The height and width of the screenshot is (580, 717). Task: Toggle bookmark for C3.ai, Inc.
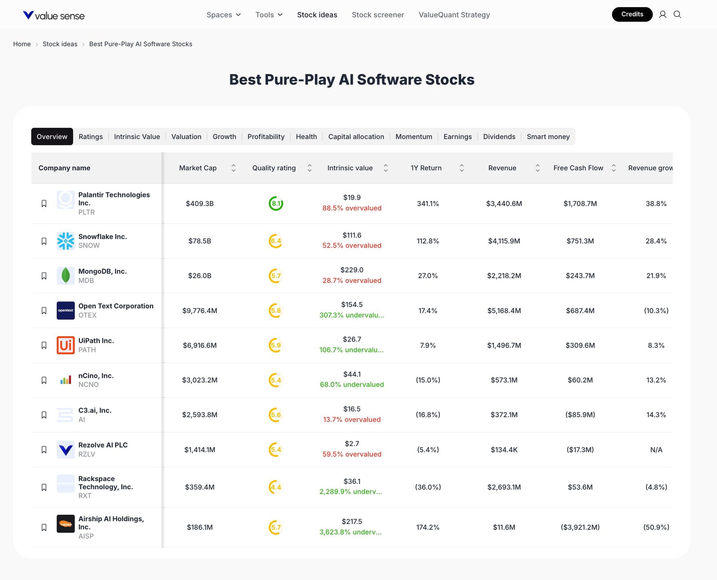(x=44, y=415)
